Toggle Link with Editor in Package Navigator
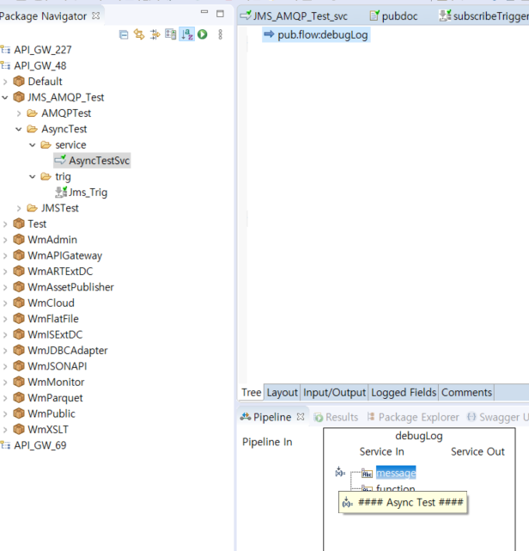Image resolution: width=529 pixels, height=551 pixels. (x=139, y=34)
